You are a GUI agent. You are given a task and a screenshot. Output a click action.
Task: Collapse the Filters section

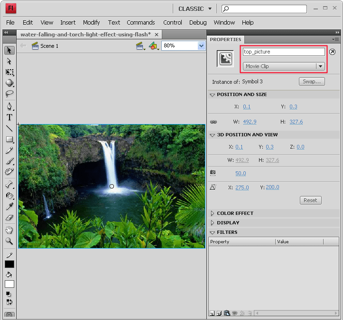pyautogui.click(x=212, y=232)
